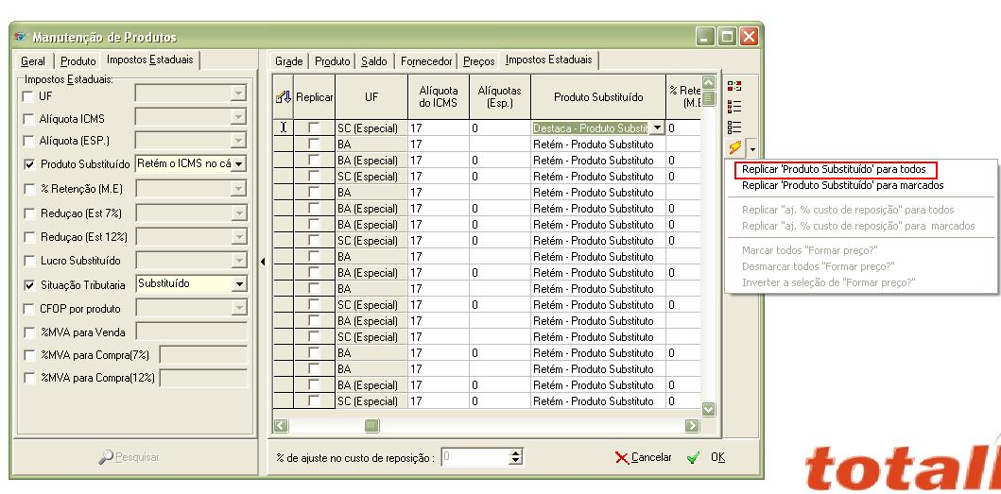Uncheck the Produto Substituído checkbox
The width and height of the screenshot is (1001, 494).
pos(29,164)
